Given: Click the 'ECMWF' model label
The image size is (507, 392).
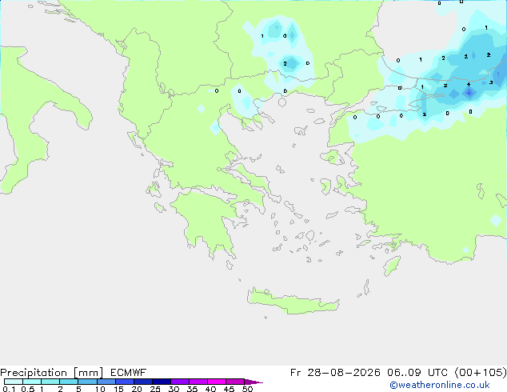Looking at the screenshot, I should [x=129, y=373].
